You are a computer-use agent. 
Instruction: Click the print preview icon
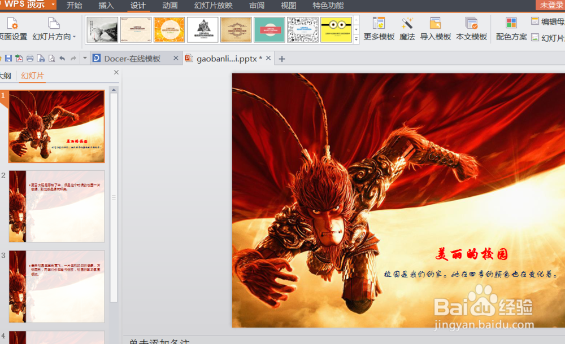(51, 58)
